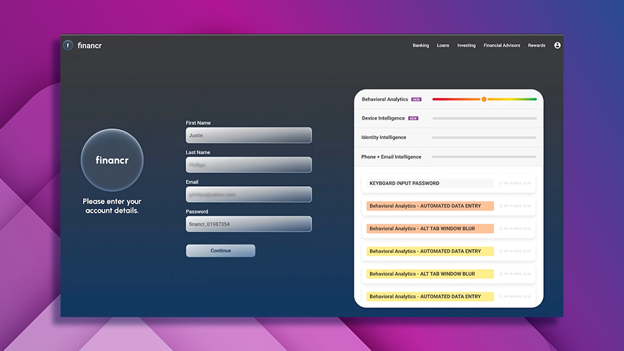Click the large circular financr logo
The height and width of the screenshot is (351, 624).
tap(112, 159)
